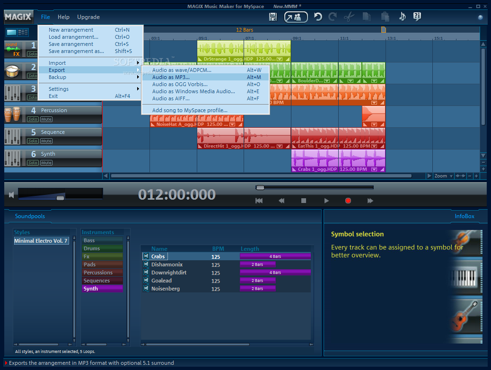The width and height of the screenshot is (491, 370).
Task: Click the fast forward transport button
Action: 370,201
